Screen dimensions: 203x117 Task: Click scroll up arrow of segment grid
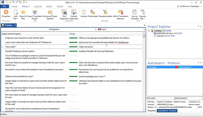click(144, 33)
